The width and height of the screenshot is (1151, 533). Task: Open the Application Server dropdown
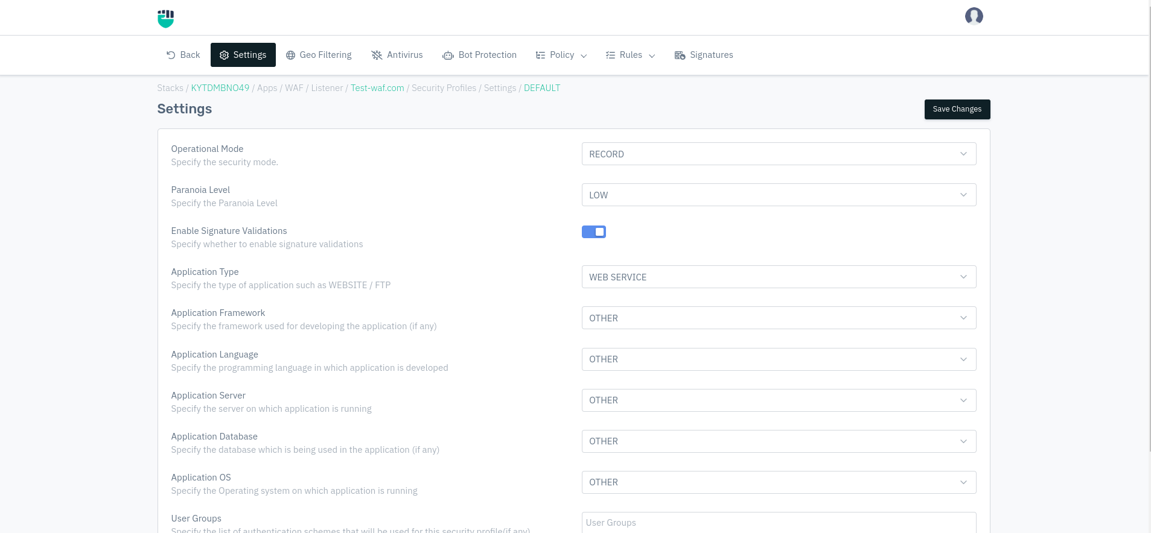[x=779, y=400]
